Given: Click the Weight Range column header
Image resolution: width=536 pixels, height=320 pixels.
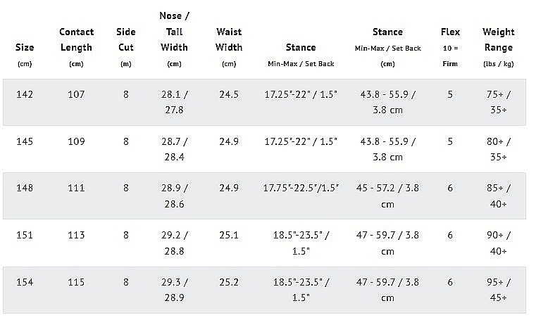Looking at the screenshot, I should coord(498,40).
